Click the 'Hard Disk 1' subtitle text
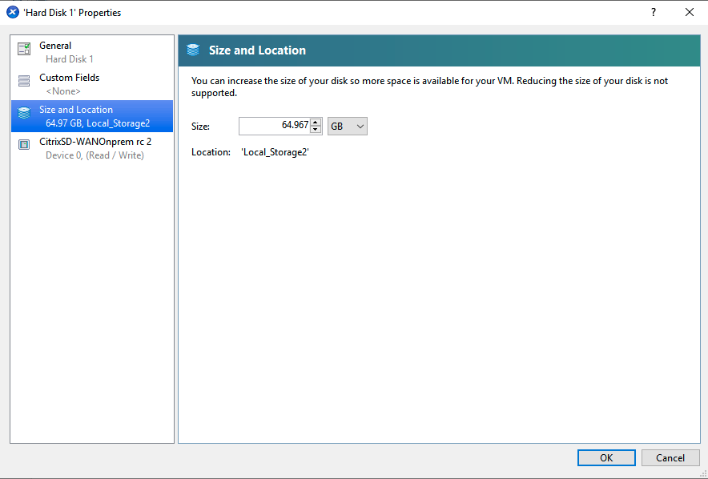This screenshot has height=479, width=708. point(70,59)
